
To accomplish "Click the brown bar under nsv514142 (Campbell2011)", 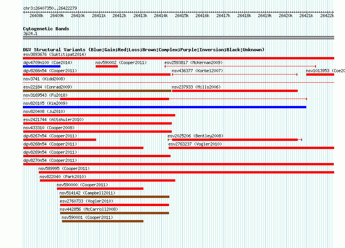I will click(114, 197).
